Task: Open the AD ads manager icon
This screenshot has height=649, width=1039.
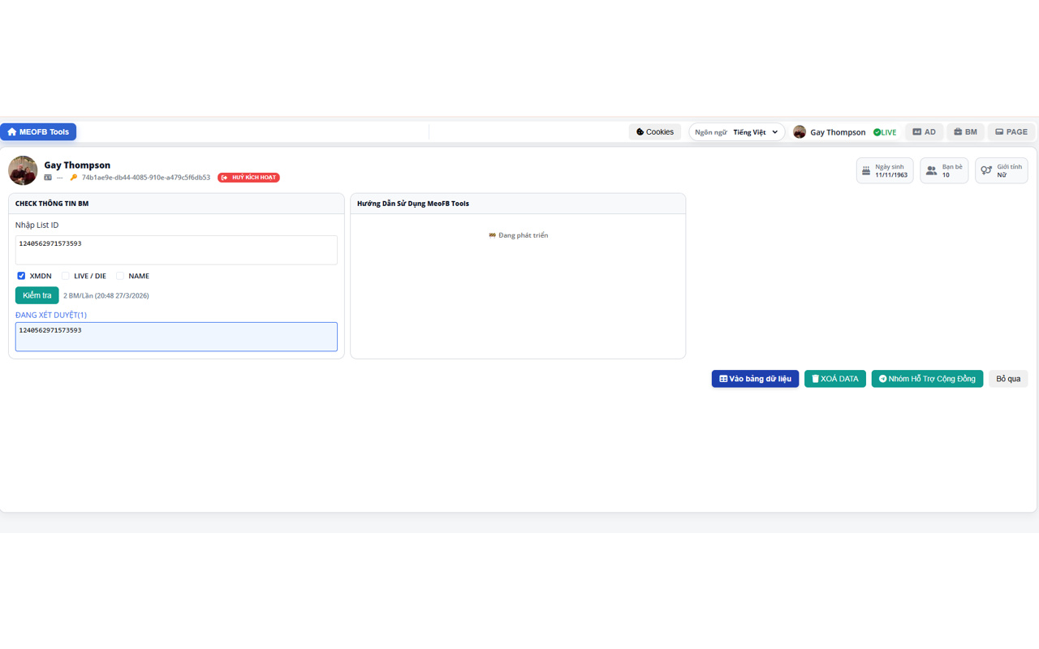Action: pyautogui.click(x=916, y=131)
